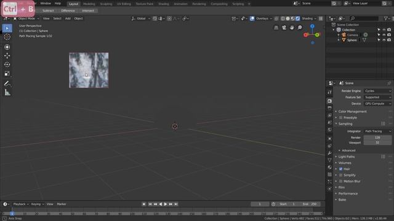Open the viewport Add menu
This screenshot has width=394, height=221.
(68, 18)
